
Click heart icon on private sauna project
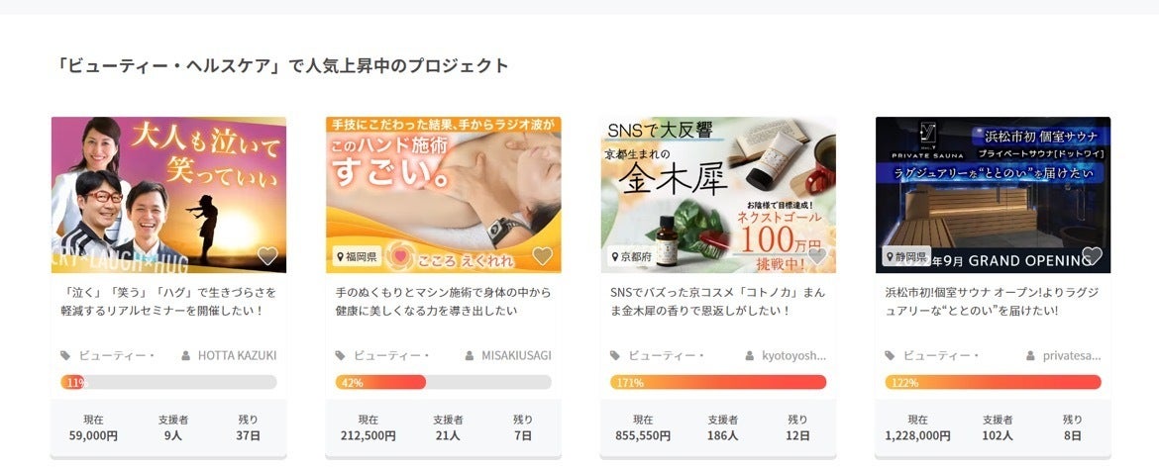pos(1092,255)
